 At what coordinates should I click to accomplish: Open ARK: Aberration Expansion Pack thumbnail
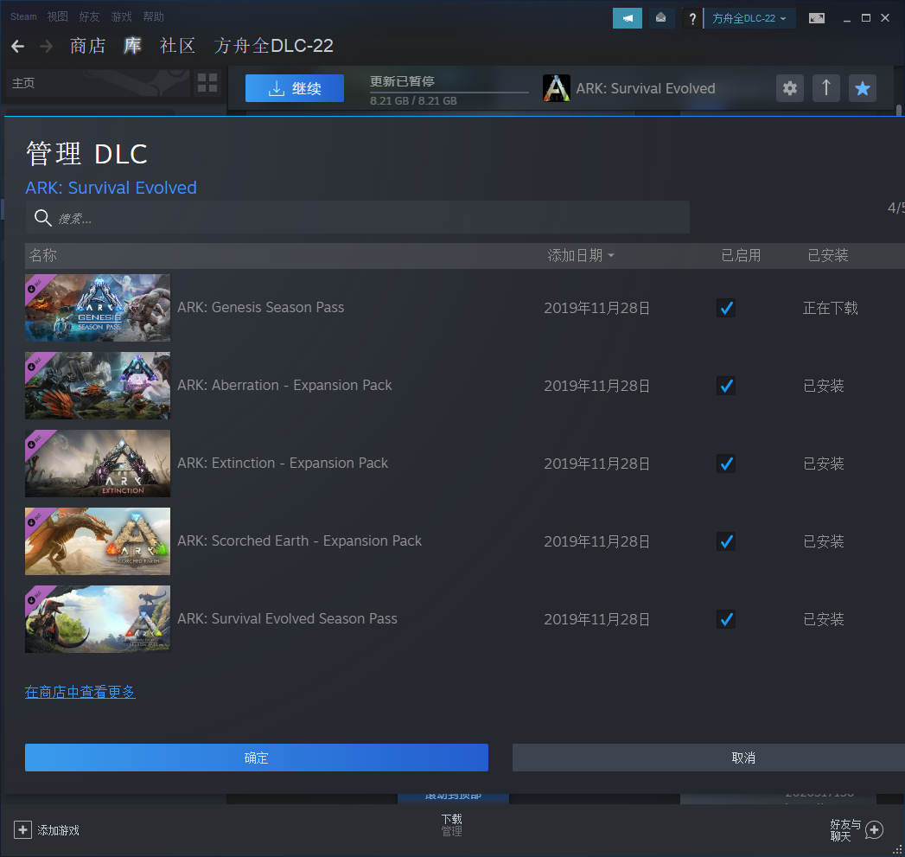(x=98, y=385)
